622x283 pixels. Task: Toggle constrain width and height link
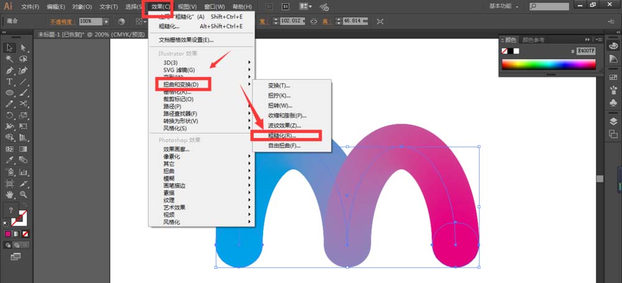[313, 21]
